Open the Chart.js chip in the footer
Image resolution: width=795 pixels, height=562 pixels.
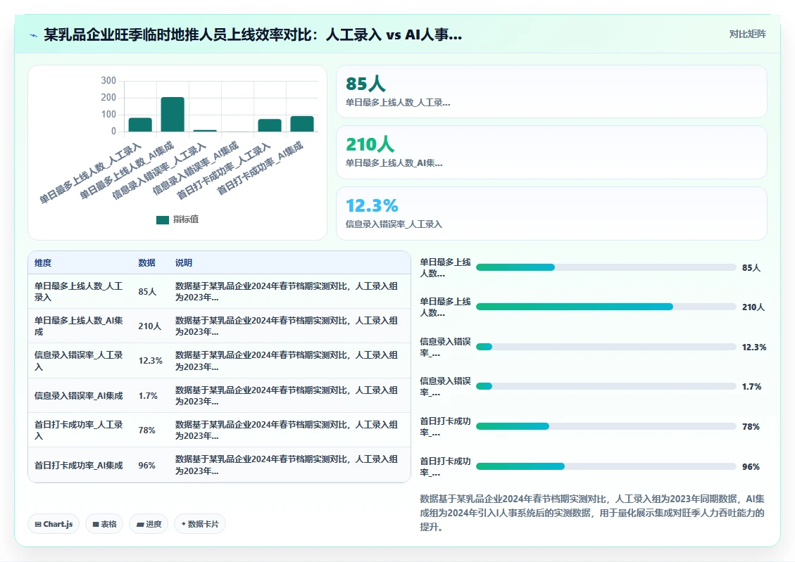tap(54, 524)
